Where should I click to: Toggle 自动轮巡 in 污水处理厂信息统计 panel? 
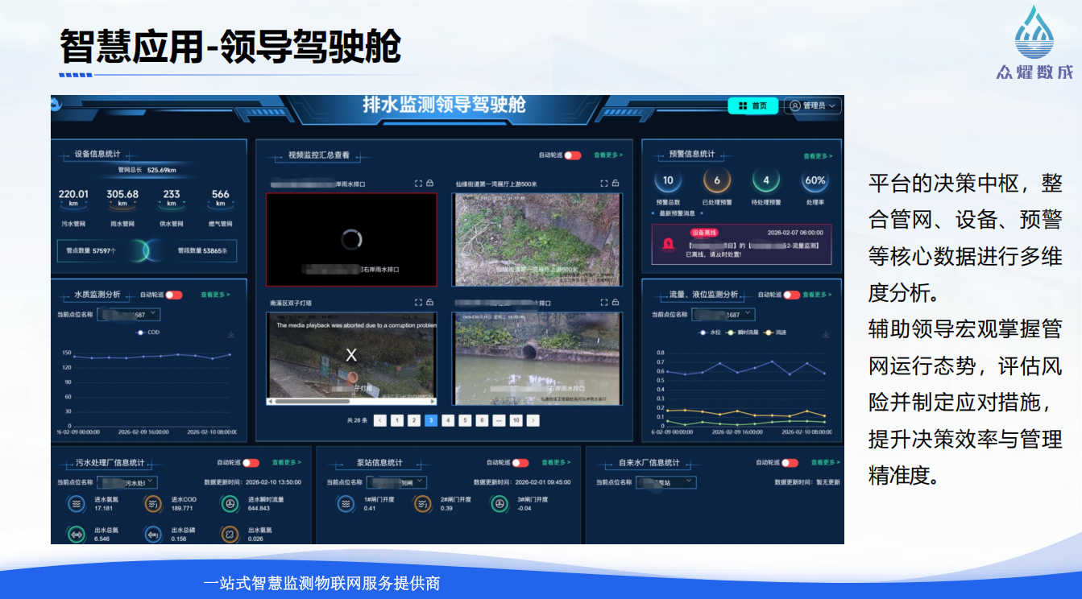point(251,463)
